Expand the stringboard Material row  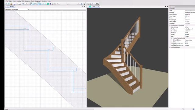[x=172, y=31]
